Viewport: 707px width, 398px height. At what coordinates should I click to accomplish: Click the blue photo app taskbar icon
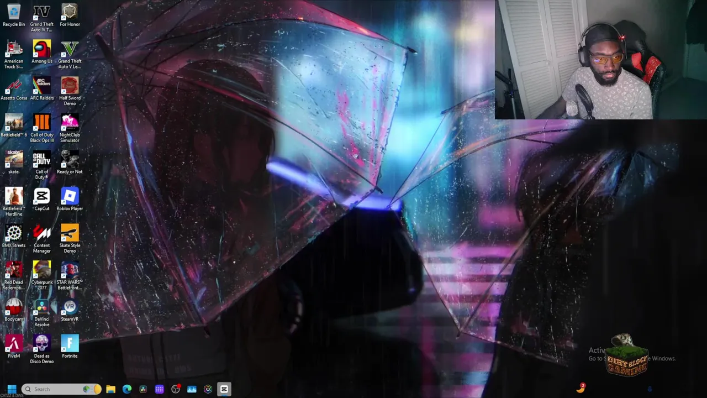[x=192, y=389]
